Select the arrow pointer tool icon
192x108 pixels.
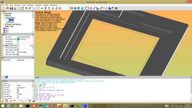pyautogui.click(x=34, y=8)
